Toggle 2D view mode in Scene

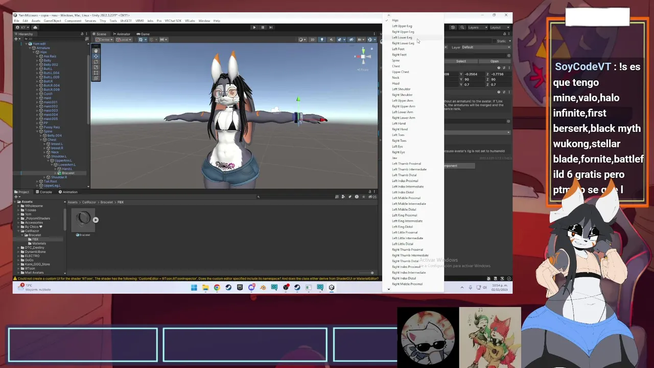click(312, 39)
